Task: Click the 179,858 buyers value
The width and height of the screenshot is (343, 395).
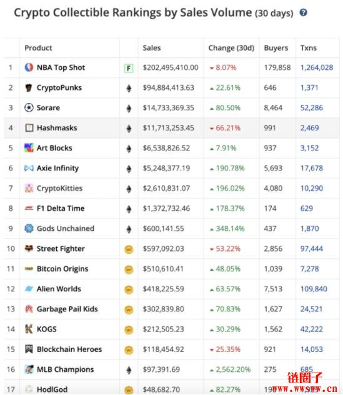Action: tap(277, 67)
